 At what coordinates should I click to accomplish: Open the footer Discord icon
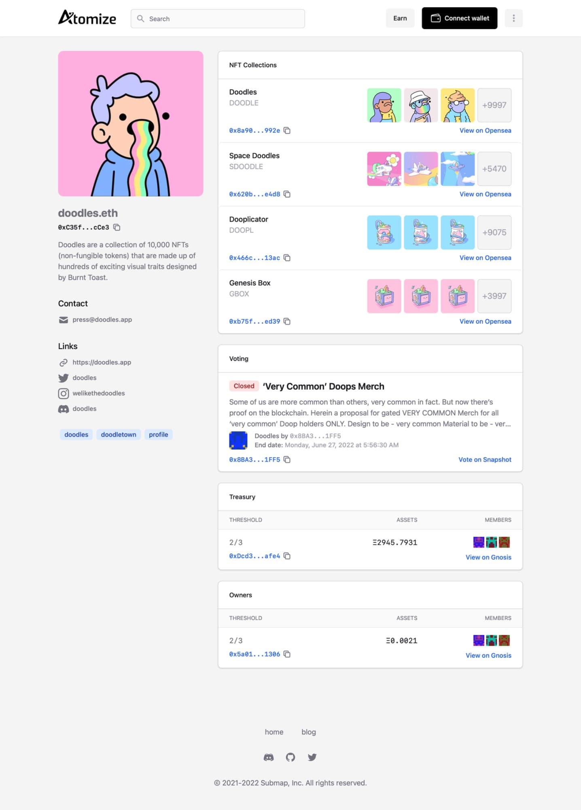pyautogui.click(x=269, y=757)
